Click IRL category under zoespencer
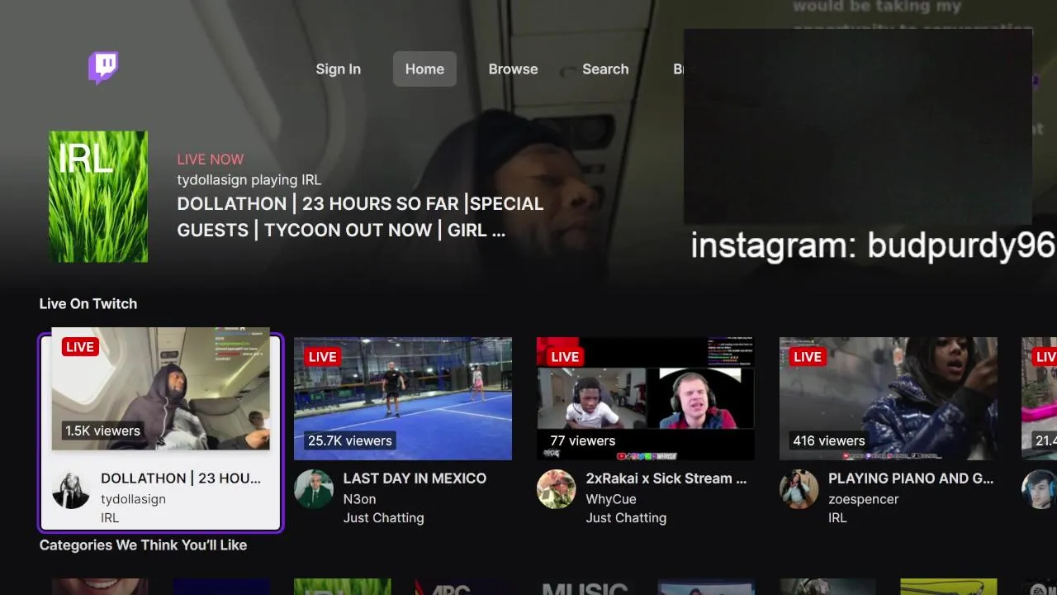 click(837, 518)
